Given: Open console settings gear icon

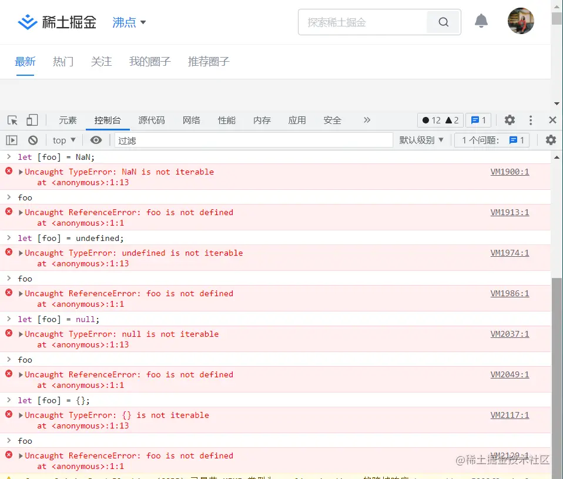Looking at the screenshot, I should (551, 140).
